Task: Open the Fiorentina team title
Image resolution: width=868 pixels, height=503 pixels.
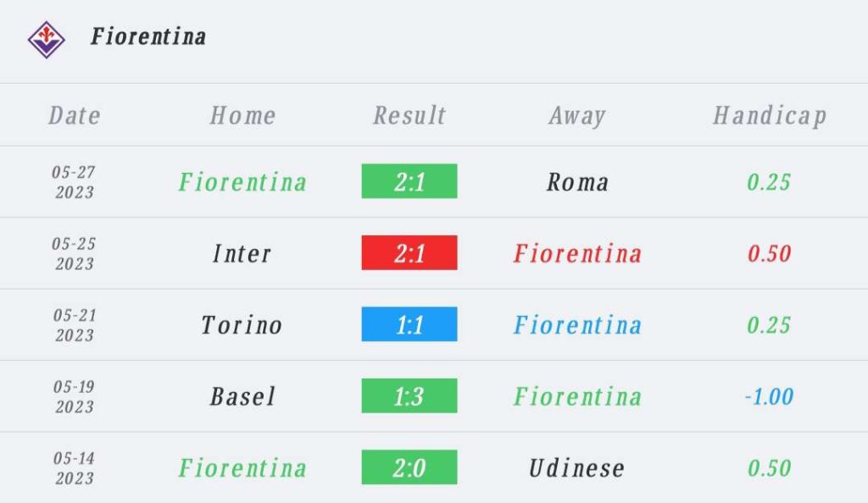Action: (x=148, y=37)
